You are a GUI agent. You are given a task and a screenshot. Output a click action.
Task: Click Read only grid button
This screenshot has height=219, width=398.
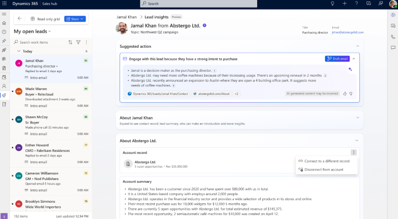coord(45,19)
